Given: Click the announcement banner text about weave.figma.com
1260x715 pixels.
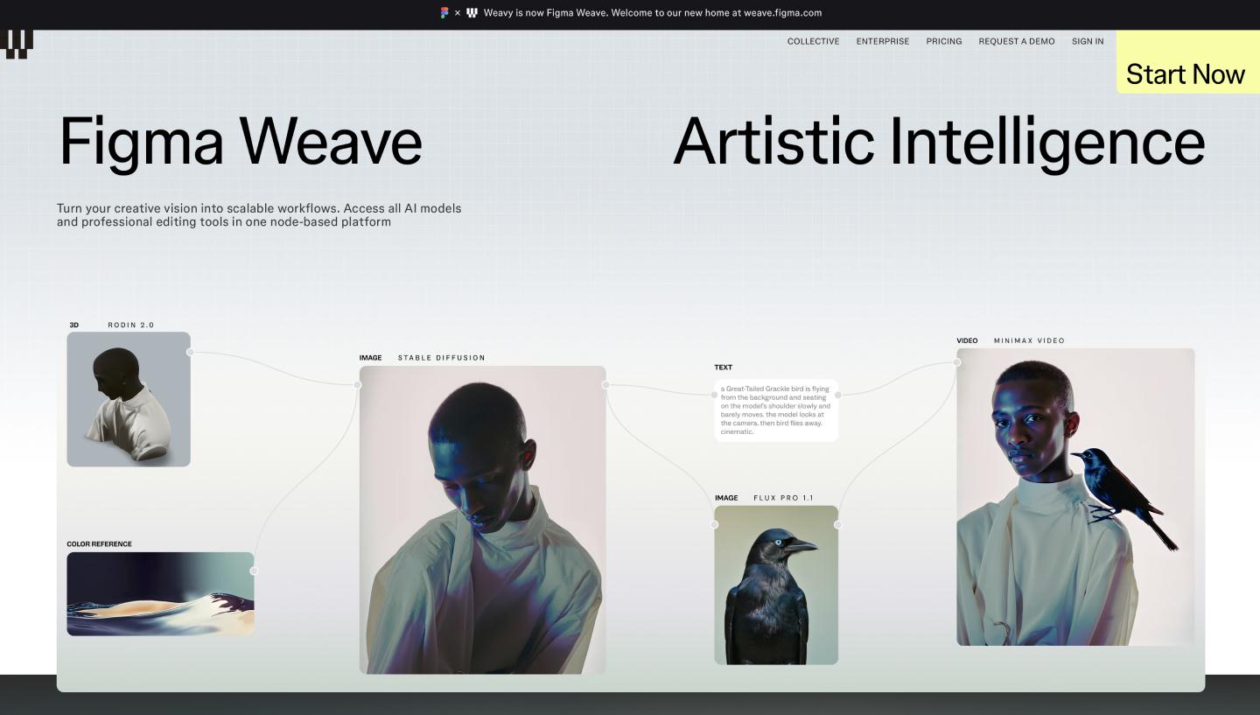Looking at the screenshot, I should (653, 13).
